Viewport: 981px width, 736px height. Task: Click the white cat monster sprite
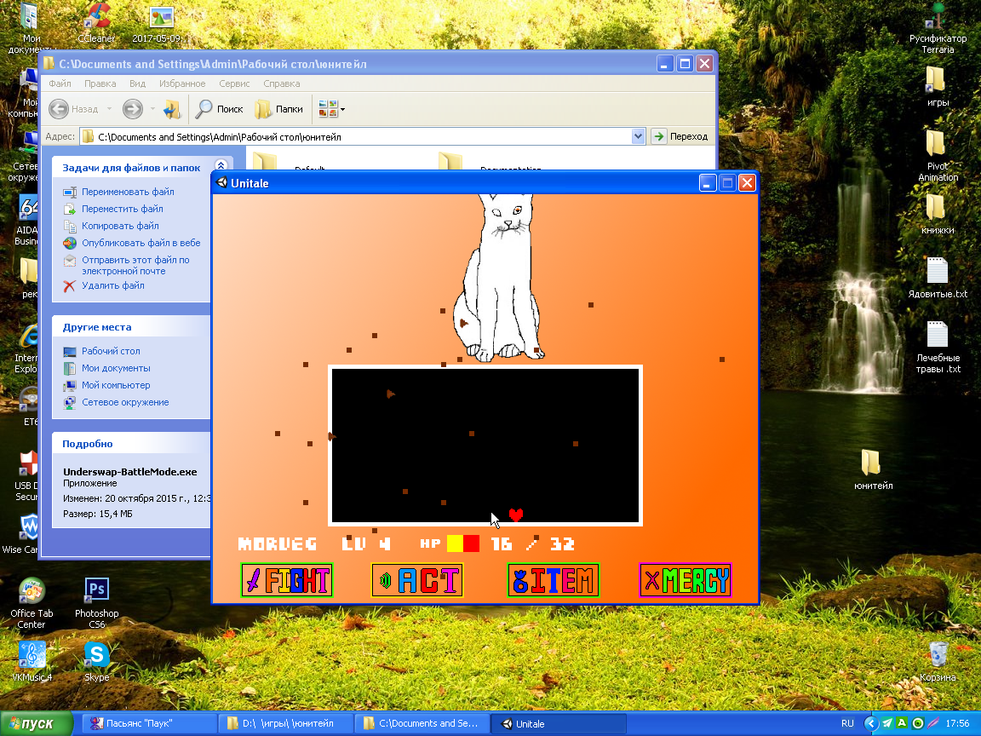pyautogui.click(x=499, y=279)
